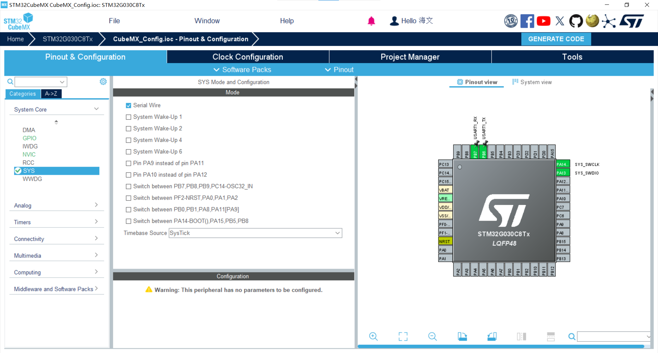Expand the Connectivity category
The image size is (658, 353).
55,239
